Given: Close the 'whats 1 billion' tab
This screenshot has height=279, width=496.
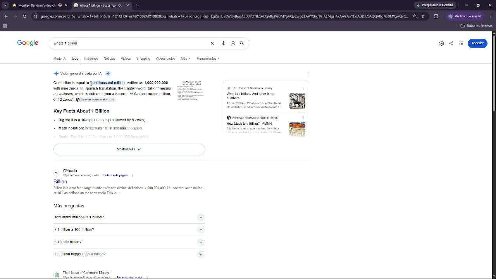Looking at the screenshot, I should (x=127, y=5).
